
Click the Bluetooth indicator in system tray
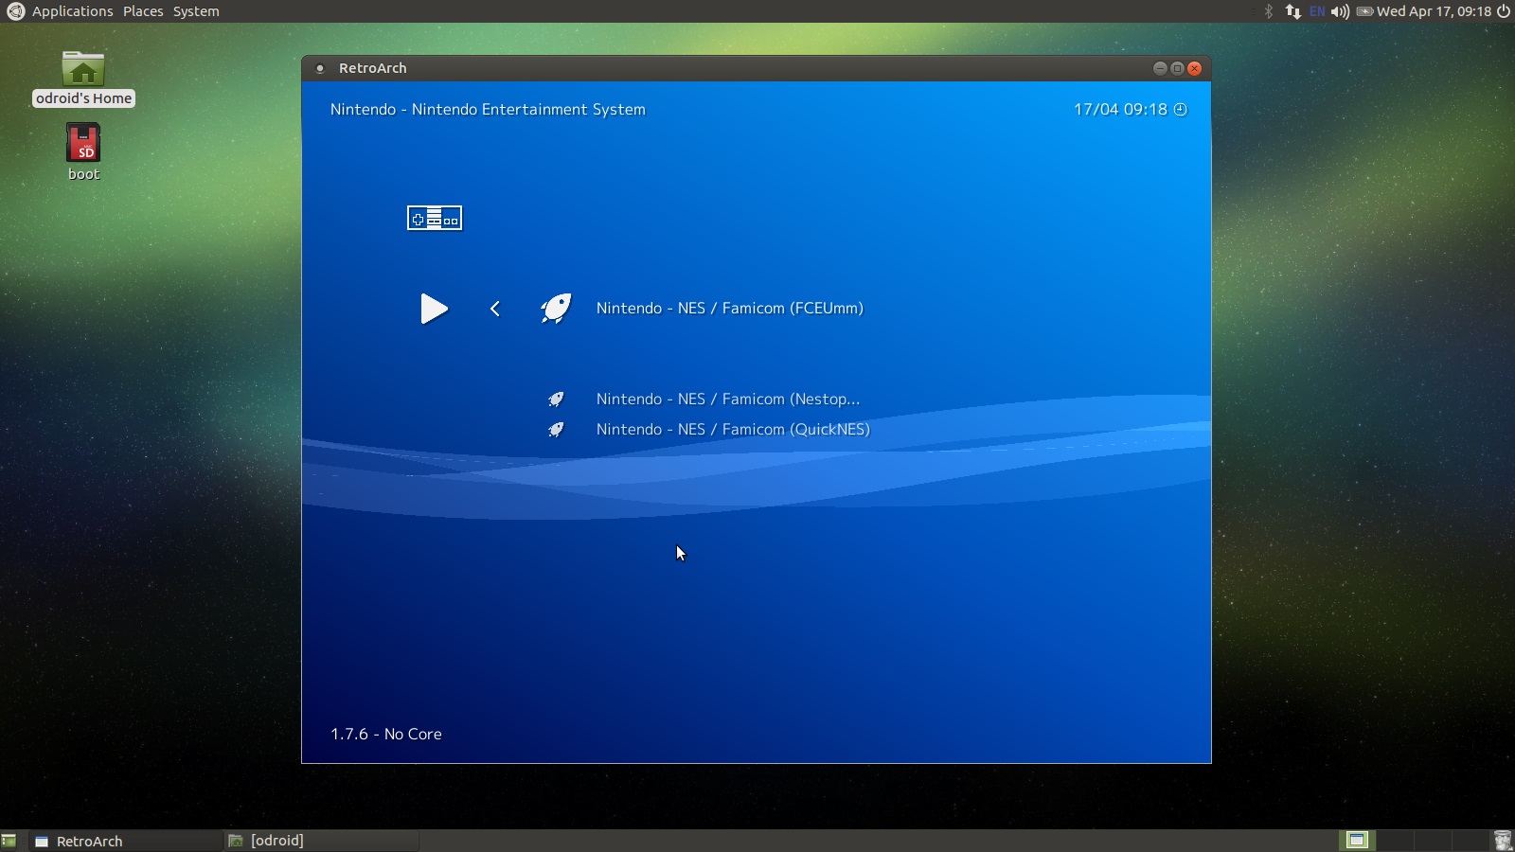click(1269, 11)
